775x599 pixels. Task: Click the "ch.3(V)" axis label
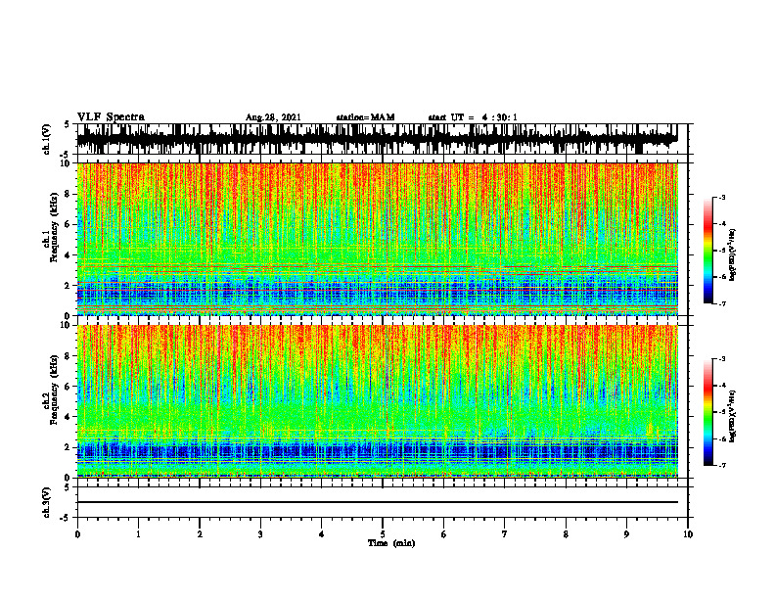47,503
